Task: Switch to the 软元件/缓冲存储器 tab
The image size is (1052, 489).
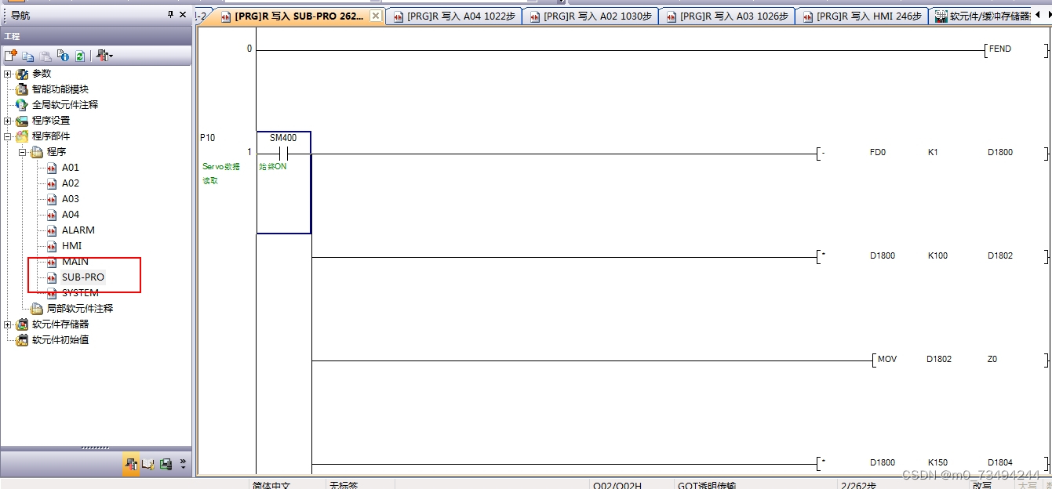Action: pyautogui.click(x=979, y=16)
